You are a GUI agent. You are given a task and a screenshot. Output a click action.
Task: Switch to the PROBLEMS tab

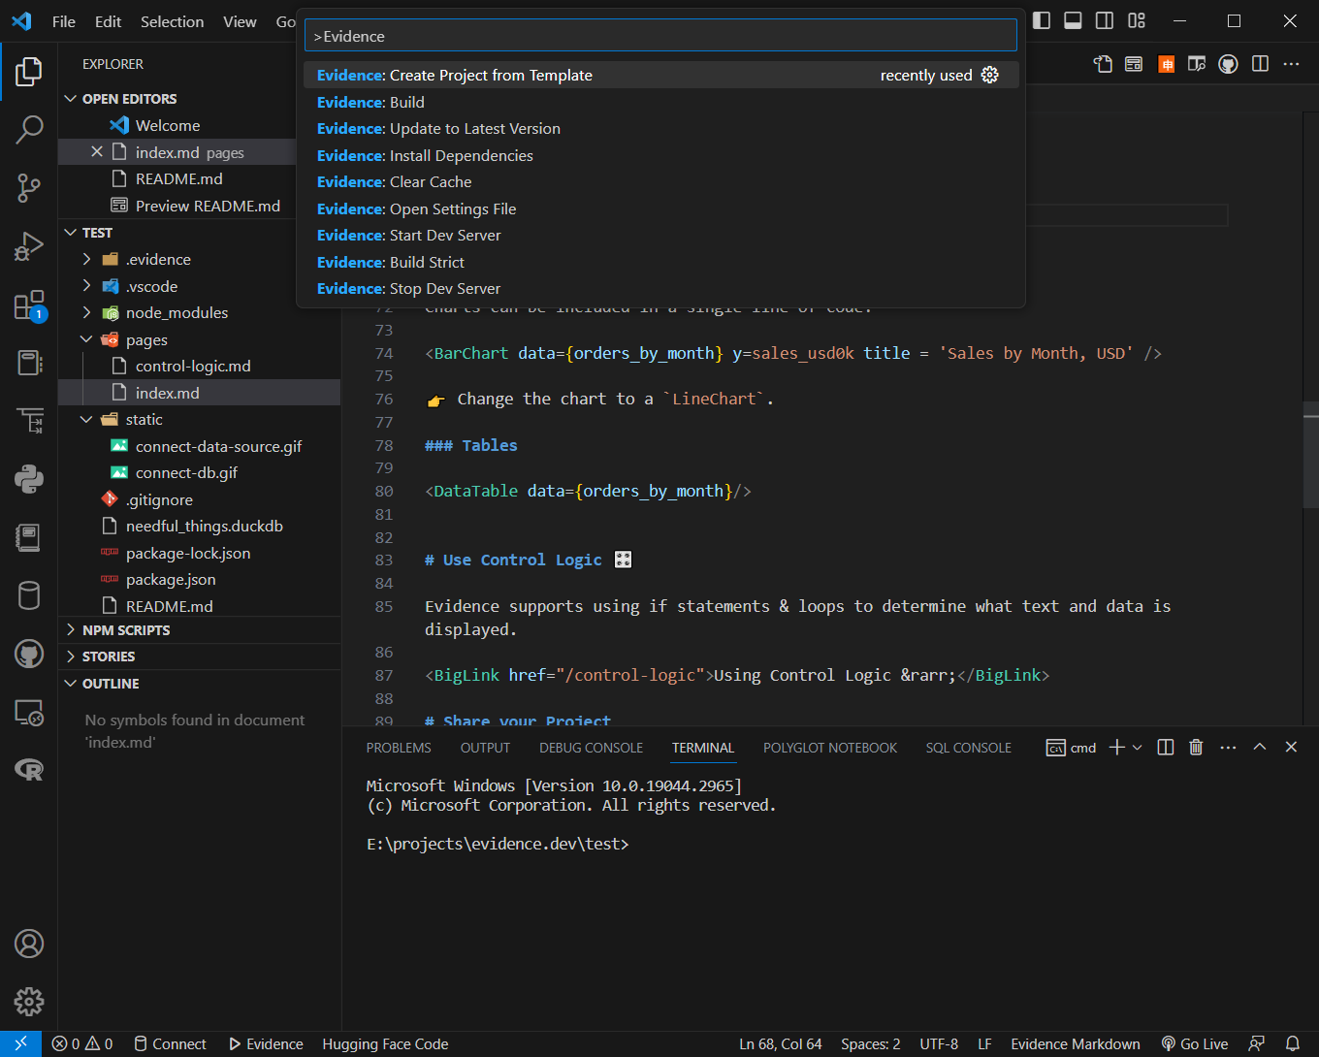[x=399, y=747]
